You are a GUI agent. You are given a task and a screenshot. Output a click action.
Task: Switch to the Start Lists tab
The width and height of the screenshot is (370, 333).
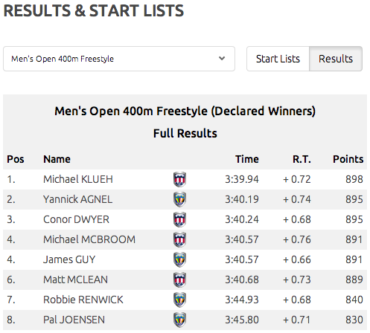click(278, 59)
